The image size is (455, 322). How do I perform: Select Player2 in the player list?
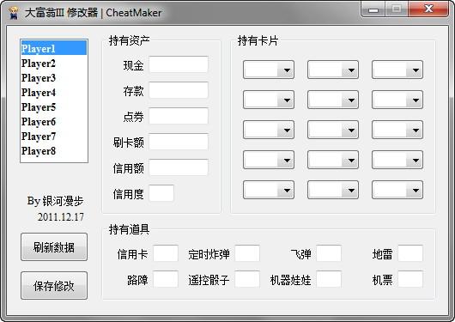pos(54,63)
